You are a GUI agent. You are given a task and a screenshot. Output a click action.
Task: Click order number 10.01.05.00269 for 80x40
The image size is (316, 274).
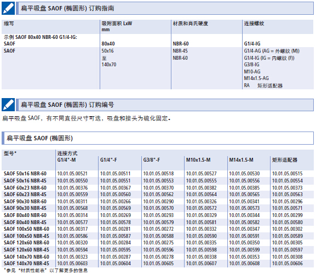(116, 215)
